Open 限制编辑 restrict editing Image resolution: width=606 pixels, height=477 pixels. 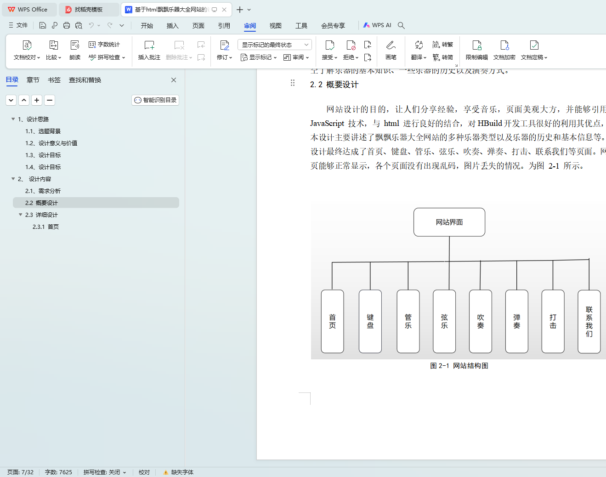[477, 50]
